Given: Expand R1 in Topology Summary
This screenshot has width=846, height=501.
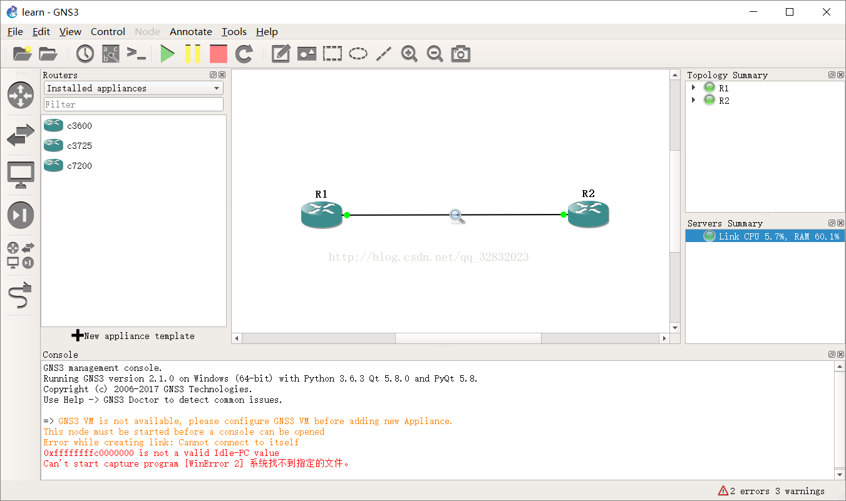Looking at the screenshot, I should [694, 88].
